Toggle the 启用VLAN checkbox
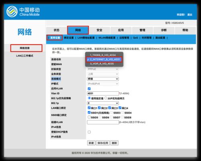The height and width of the screenshot is (161, 201). click(89, 89)
